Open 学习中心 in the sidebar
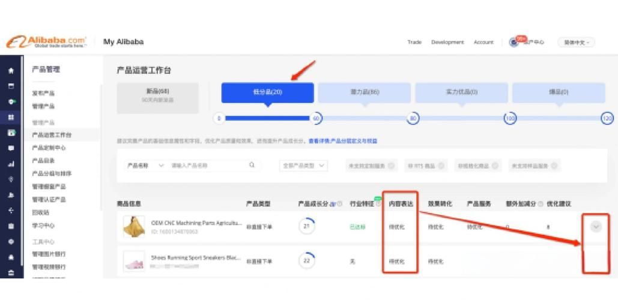The height and width of the screenshot is (300, 618). coord(43,226)
